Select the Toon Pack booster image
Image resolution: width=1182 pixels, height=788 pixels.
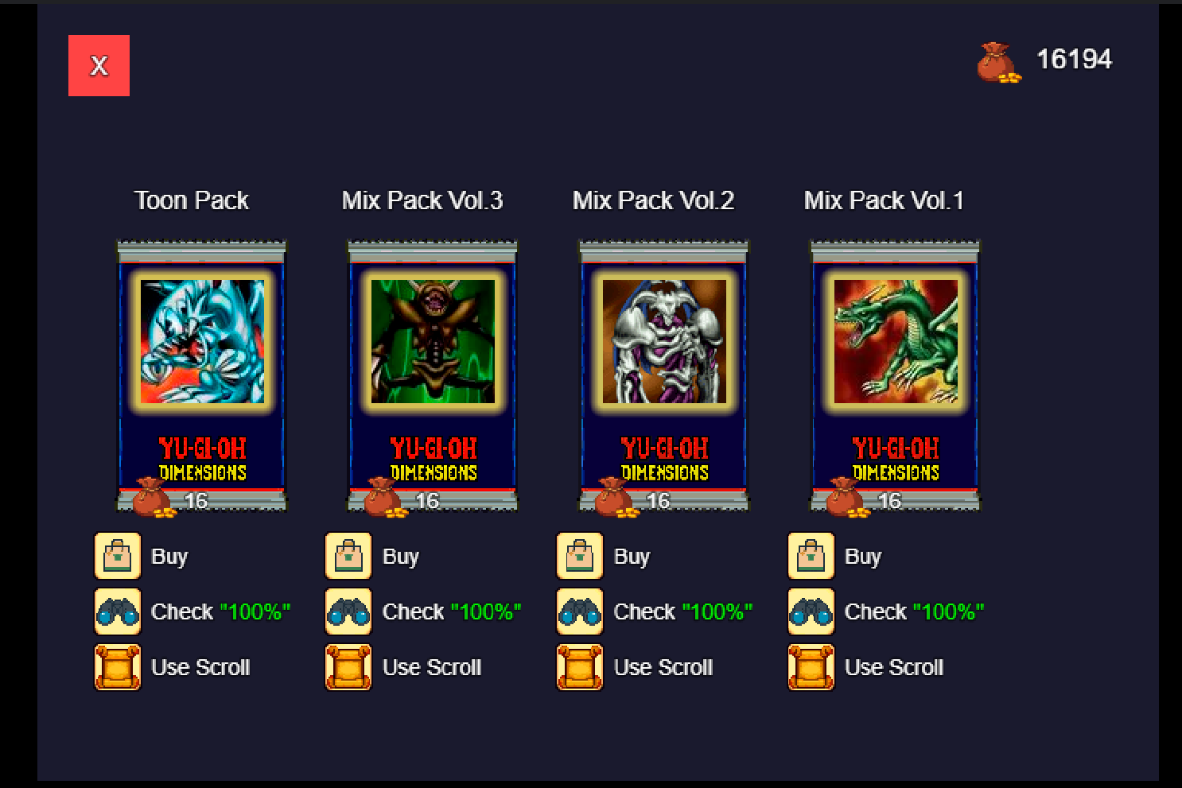[x=201, y=376]
